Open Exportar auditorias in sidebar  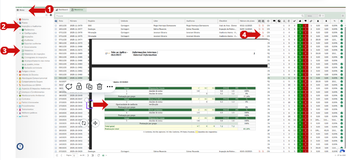pos(32,43)
